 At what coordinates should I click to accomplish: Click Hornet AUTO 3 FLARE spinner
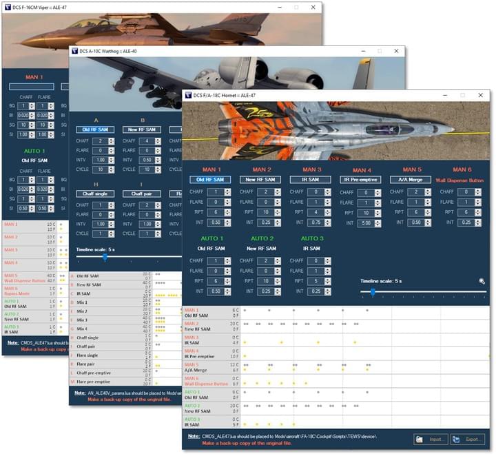point(319,271)
